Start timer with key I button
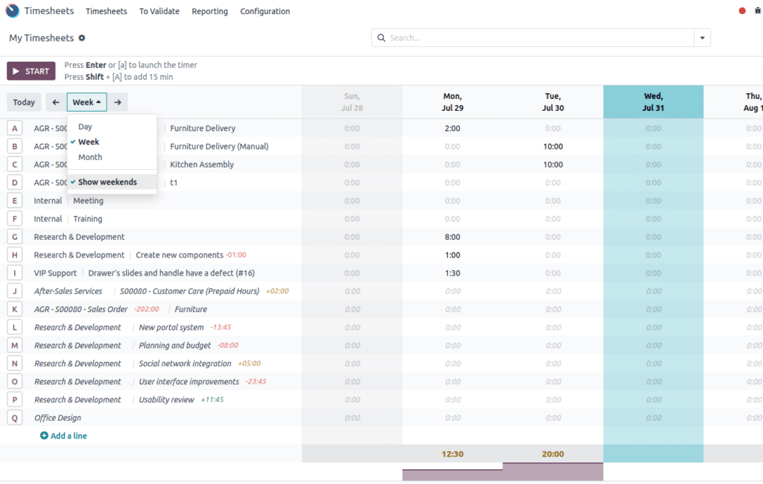This screenshot has width=763, height=484. tap(15, 273)
